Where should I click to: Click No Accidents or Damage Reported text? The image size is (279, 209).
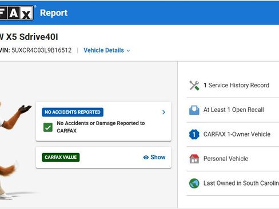coord(101,127)
